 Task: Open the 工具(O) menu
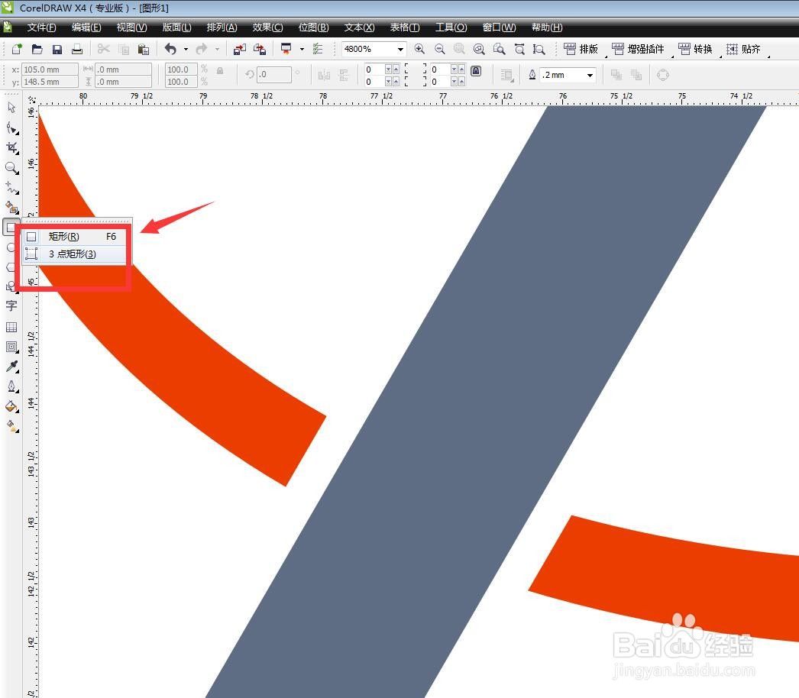pos(451,27)
